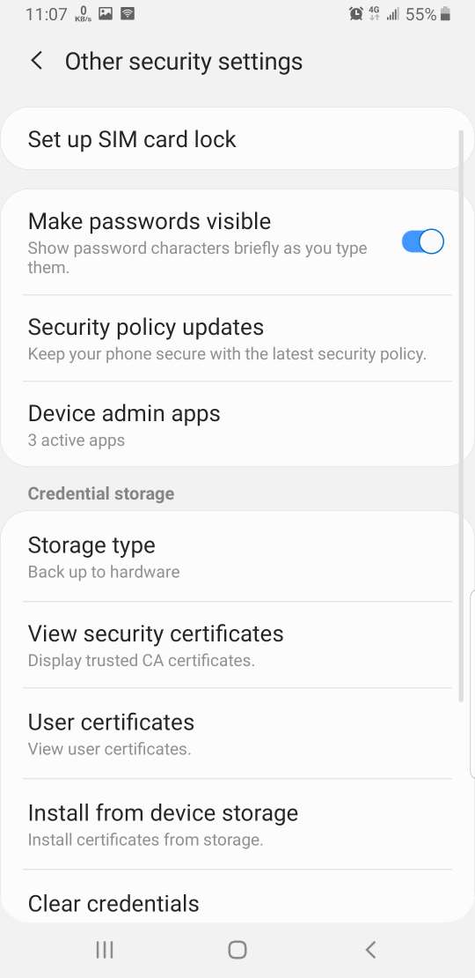Open Storage type setting
The height and width of the screenshot is (978, 475).
pos(237,557)
